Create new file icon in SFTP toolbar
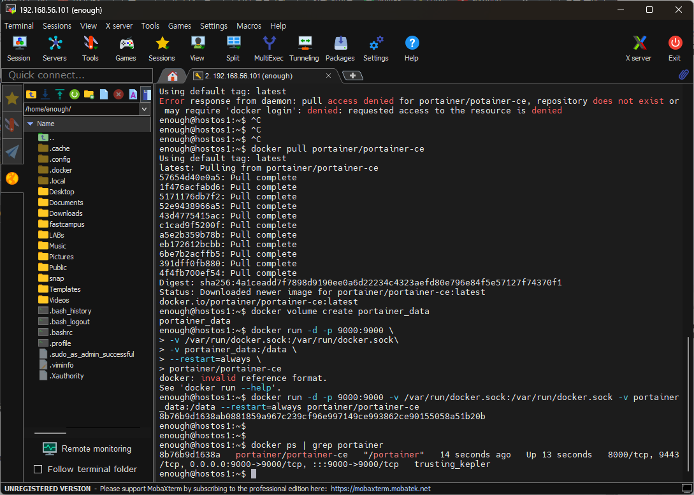694x495 pixels. [x=104, y=94]
